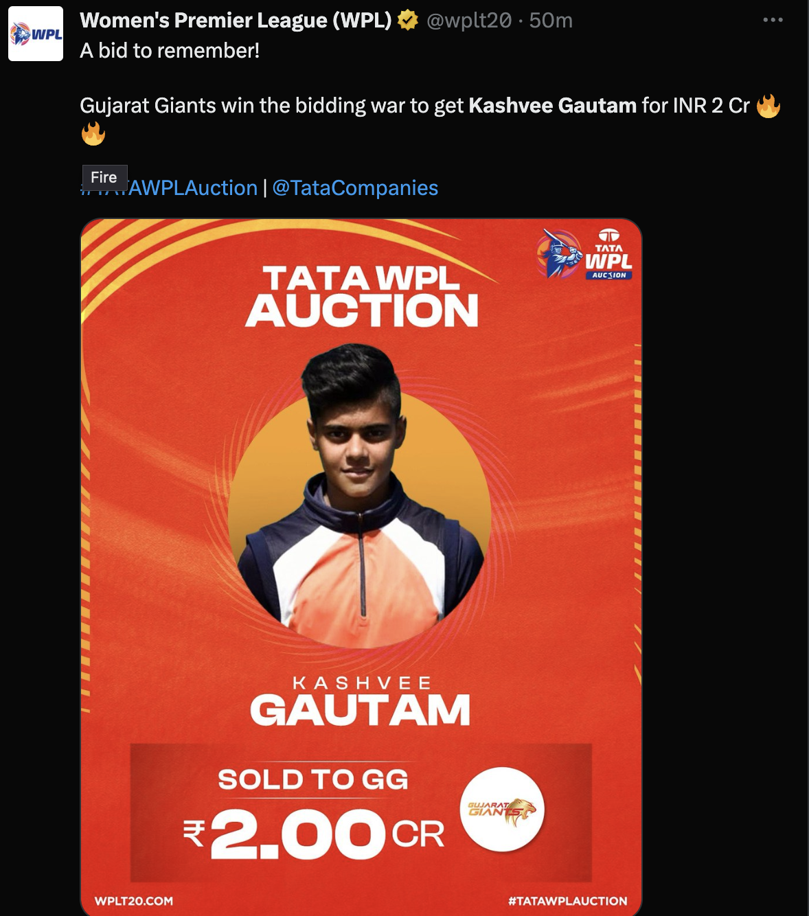Open the #TATAWPLAuction hashtag link
Screen dimensions: 809x916
(x=169, y=188)
